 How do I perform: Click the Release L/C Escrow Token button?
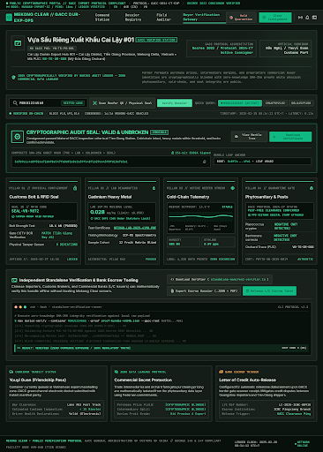pyautogui.click(x=269, y=290)
